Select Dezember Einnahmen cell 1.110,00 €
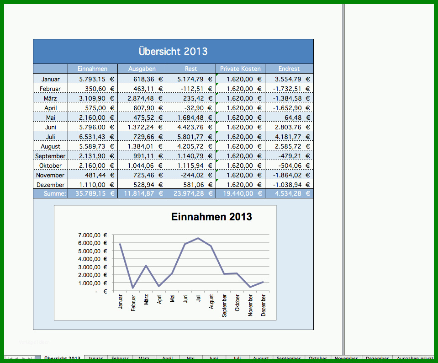Image resolution: width=438 pixels, height=363 pixels. 93,185
